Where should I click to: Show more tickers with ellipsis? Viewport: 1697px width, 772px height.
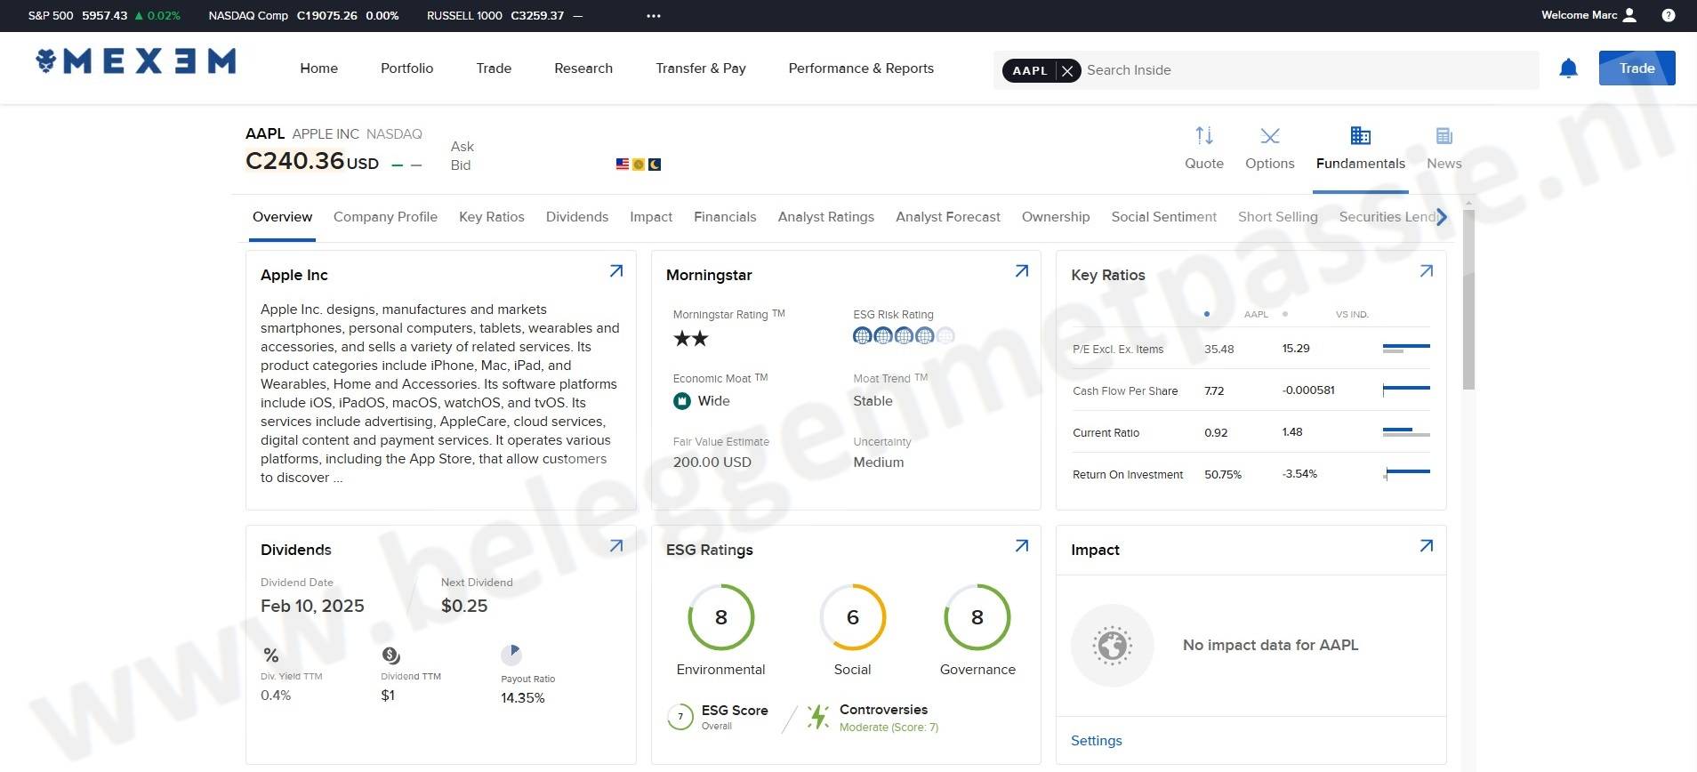click(x=654, y=16)
